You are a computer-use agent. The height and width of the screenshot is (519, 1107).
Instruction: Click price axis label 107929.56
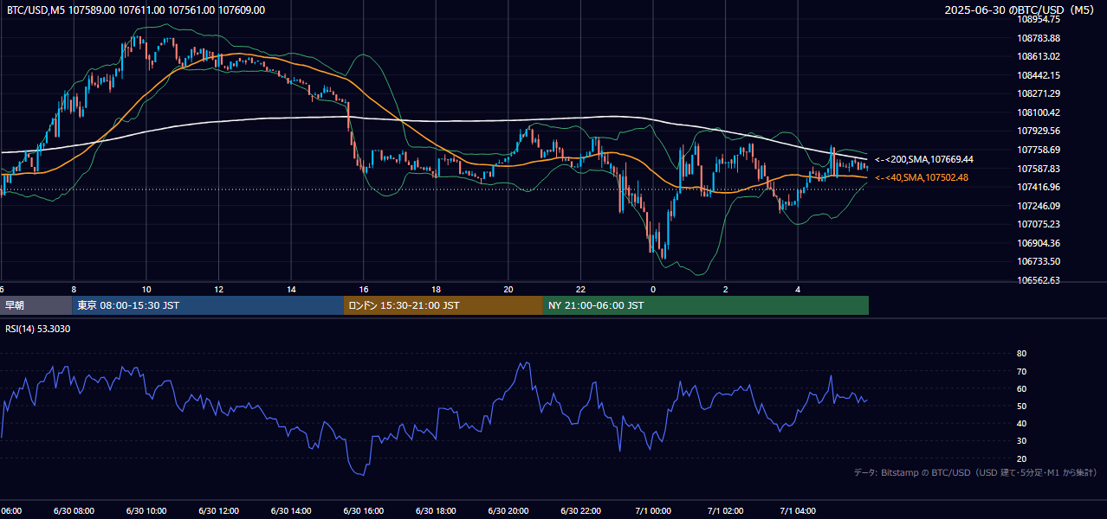coord(1039,131)
